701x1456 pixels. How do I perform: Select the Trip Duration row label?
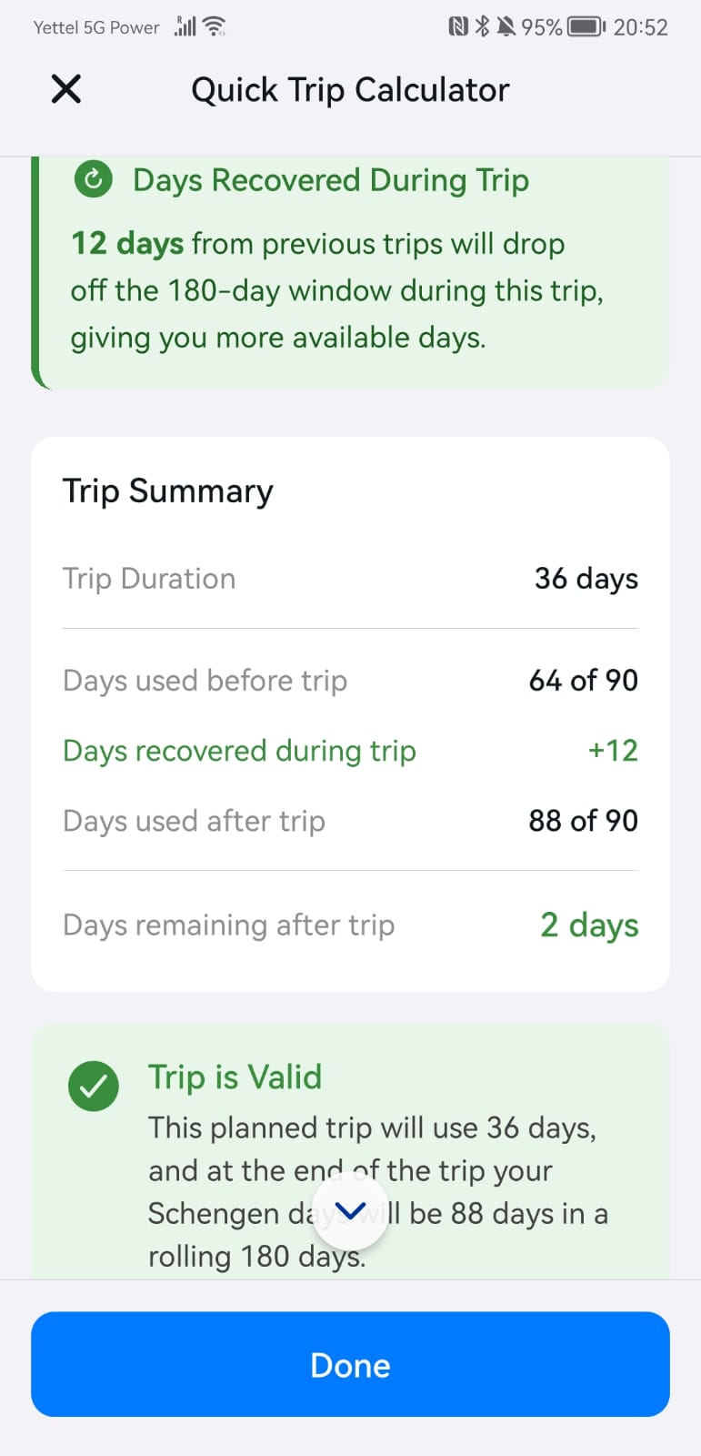149,579
